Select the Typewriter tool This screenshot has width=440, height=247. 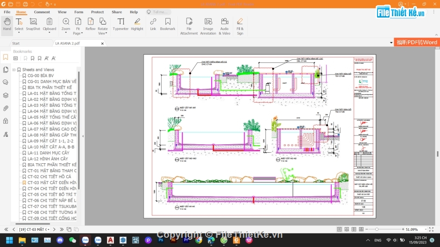click(121, 25)
